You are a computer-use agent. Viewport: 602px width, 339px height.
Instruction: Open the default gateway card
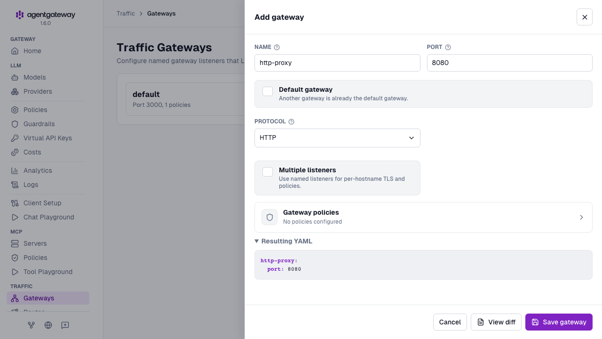point(185,99)
